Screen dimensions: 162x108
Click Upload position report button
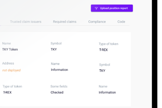click(112, 8)
